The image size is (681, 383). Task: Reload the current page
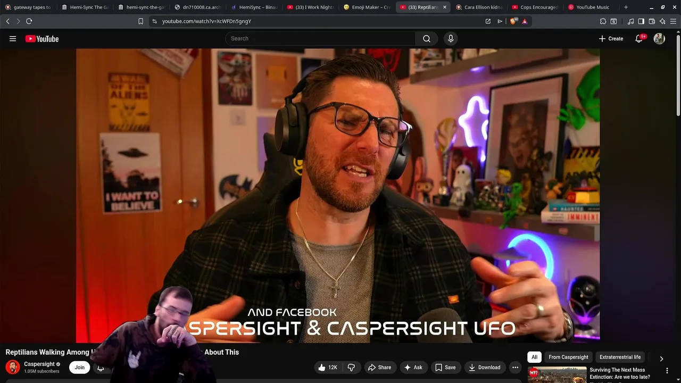[x=29, y=21]
